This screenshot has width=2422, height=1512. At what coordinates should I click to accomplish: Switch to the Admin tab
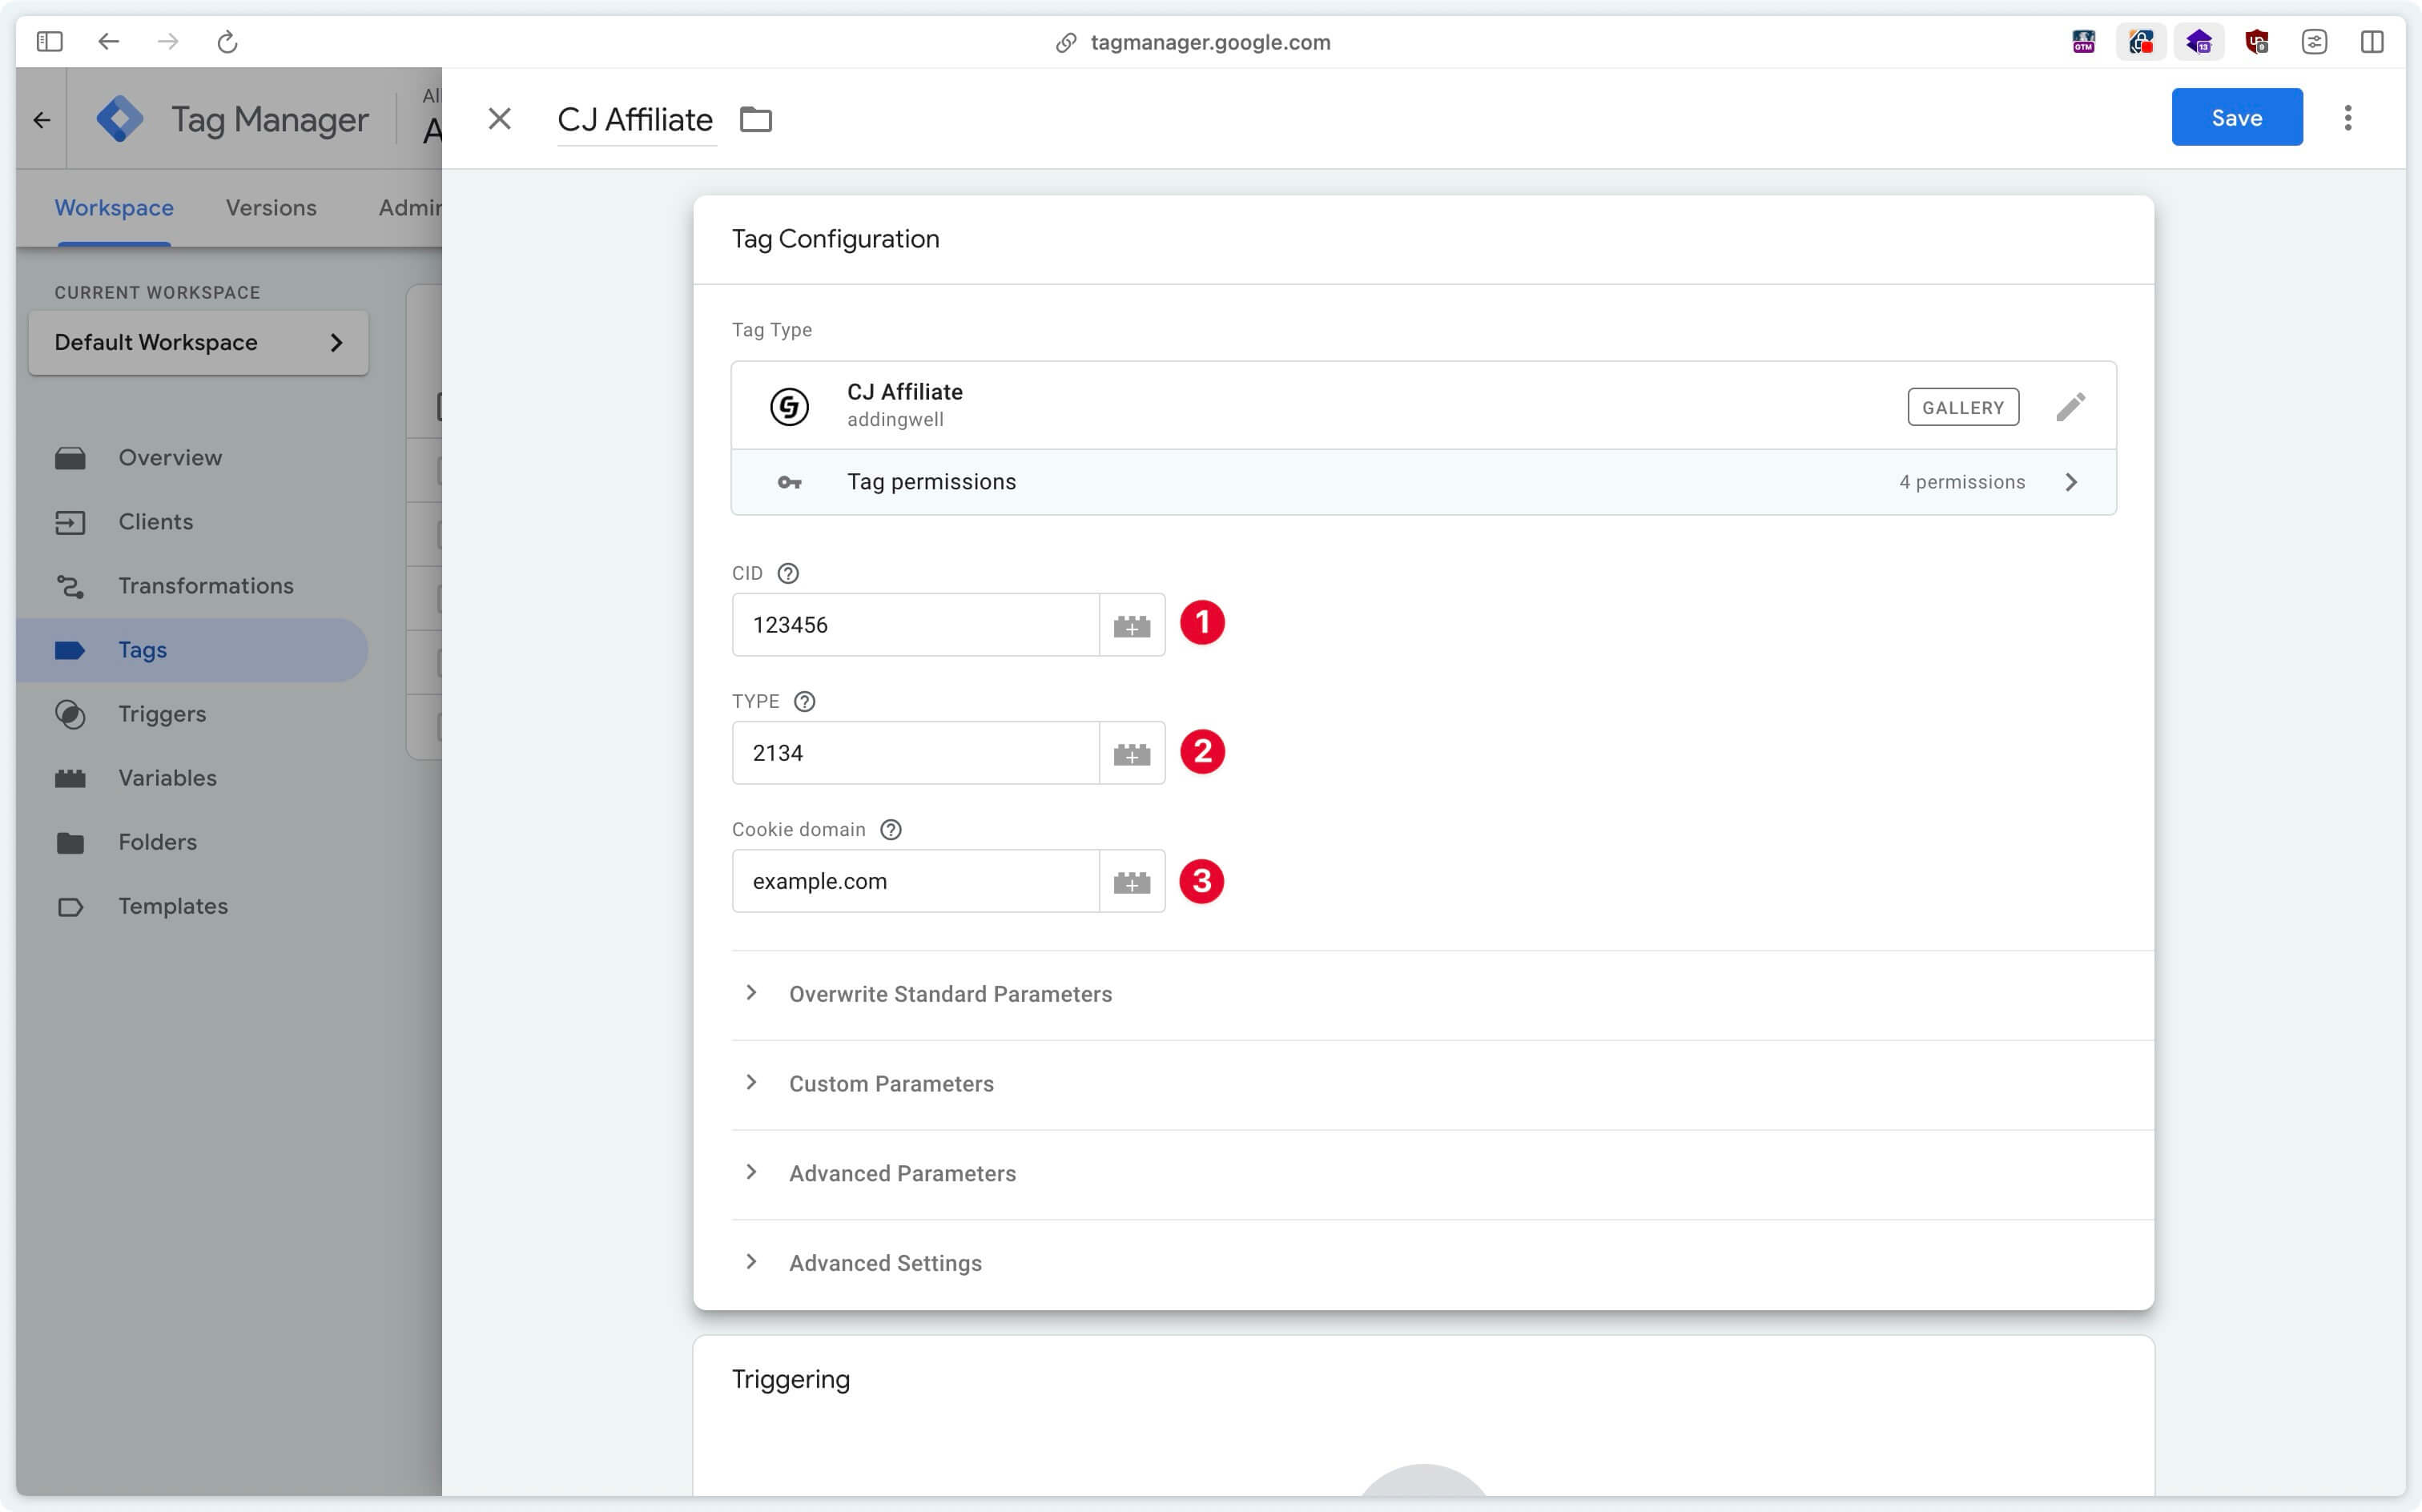(410, 207)
